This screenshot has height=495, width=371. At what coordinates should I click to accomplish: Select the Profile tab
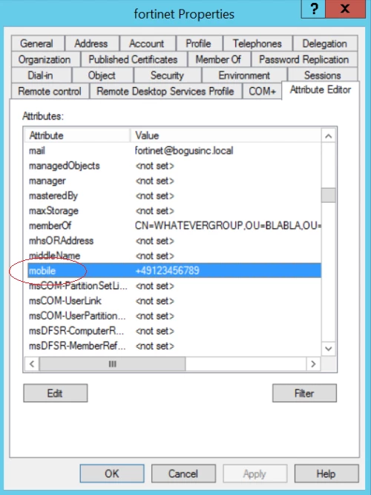[199, 43]
